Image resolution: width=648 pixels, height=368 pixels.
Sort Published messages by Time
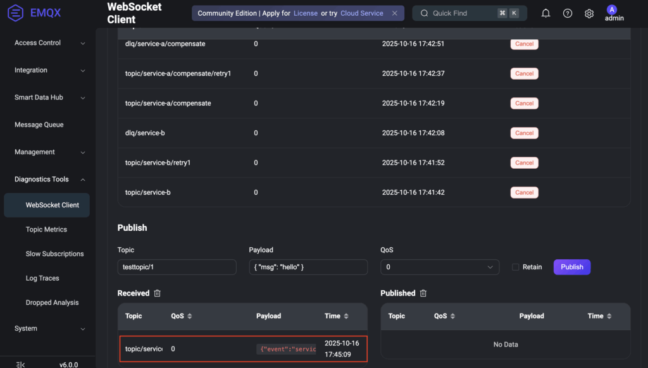coord(610,316)
